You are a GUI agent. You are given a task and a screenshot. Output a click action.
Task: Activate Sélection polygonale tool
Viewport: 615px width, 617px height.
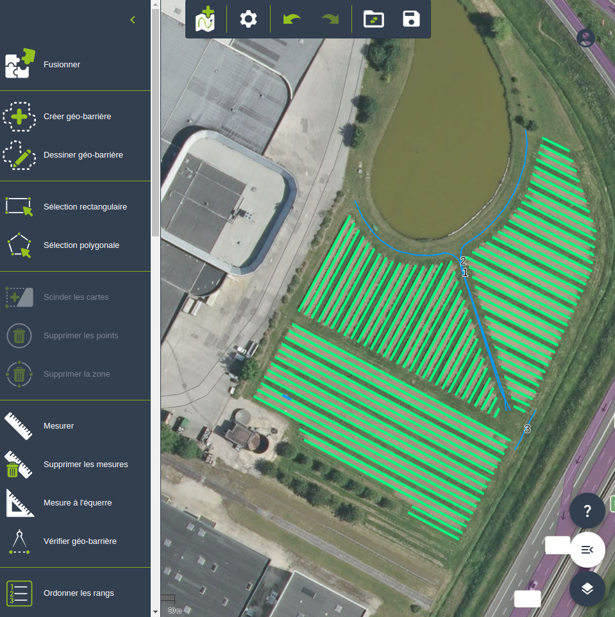(x=19, y=245)
